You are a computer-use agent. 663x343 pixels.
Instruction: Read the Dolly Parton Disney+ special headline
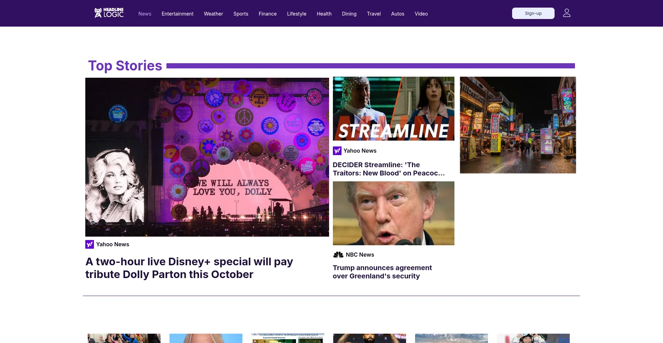pyautogui.click(x=189, y=268)
